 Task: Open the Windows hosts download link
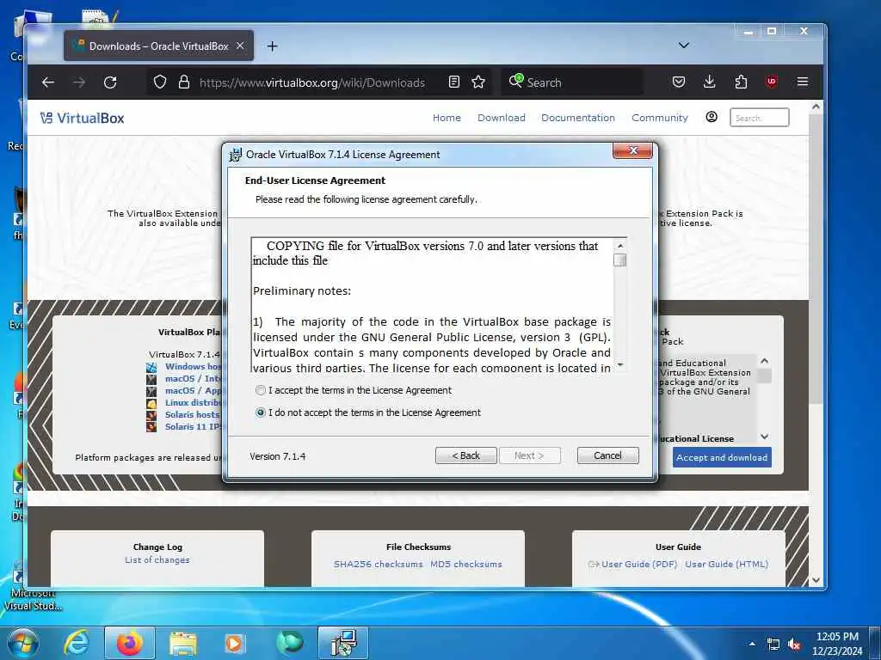click(194, 366)
